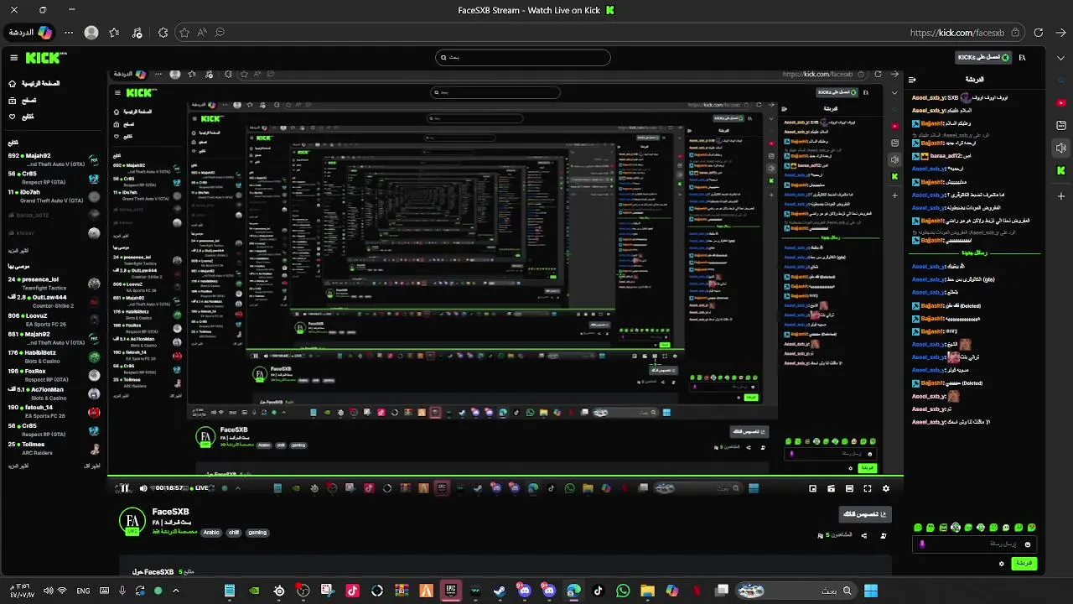This screenshot has width=1073, height=604.
Task: Enter fullscreen on the stream player
Action: [868, 488]
